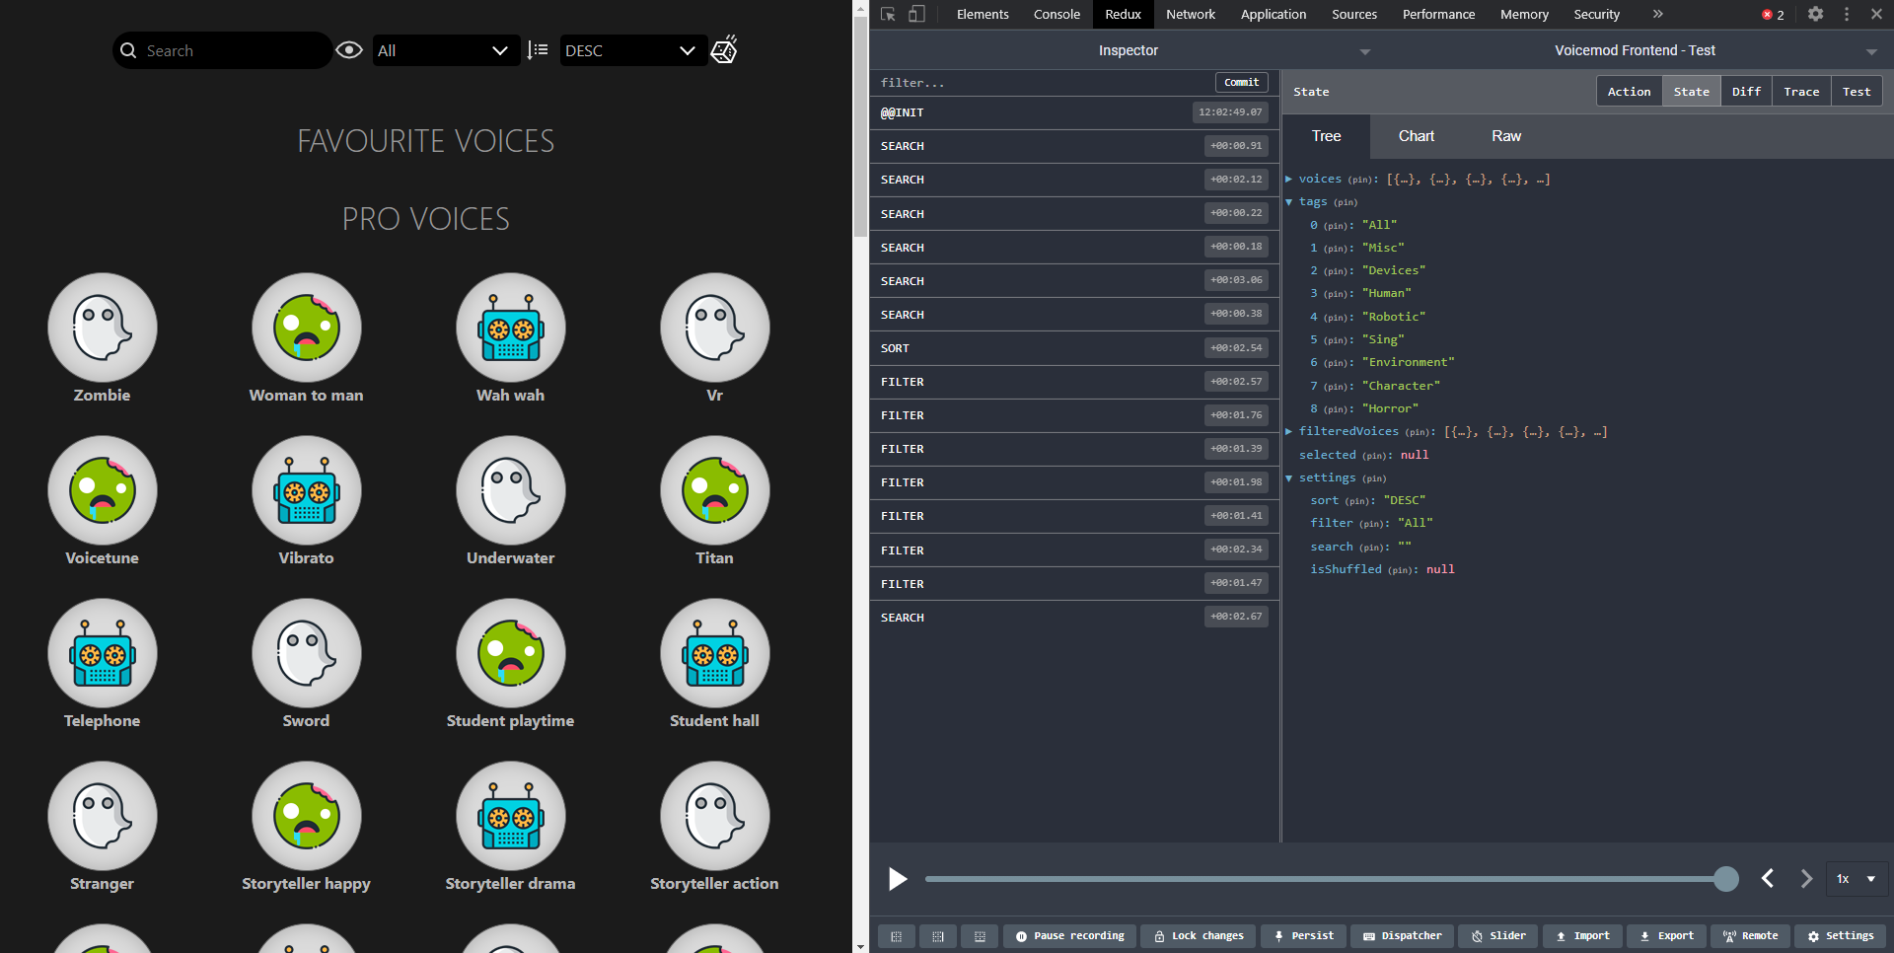Switch to the Chart view tab
The width and height of the screenshot is (1894, 953).
1417,136
